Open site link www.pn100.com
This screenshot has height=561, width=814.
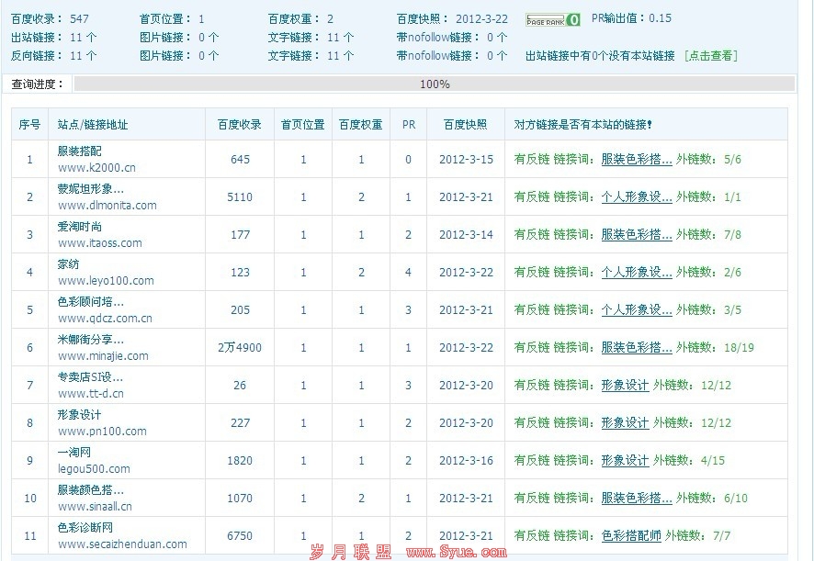point(102,432)
